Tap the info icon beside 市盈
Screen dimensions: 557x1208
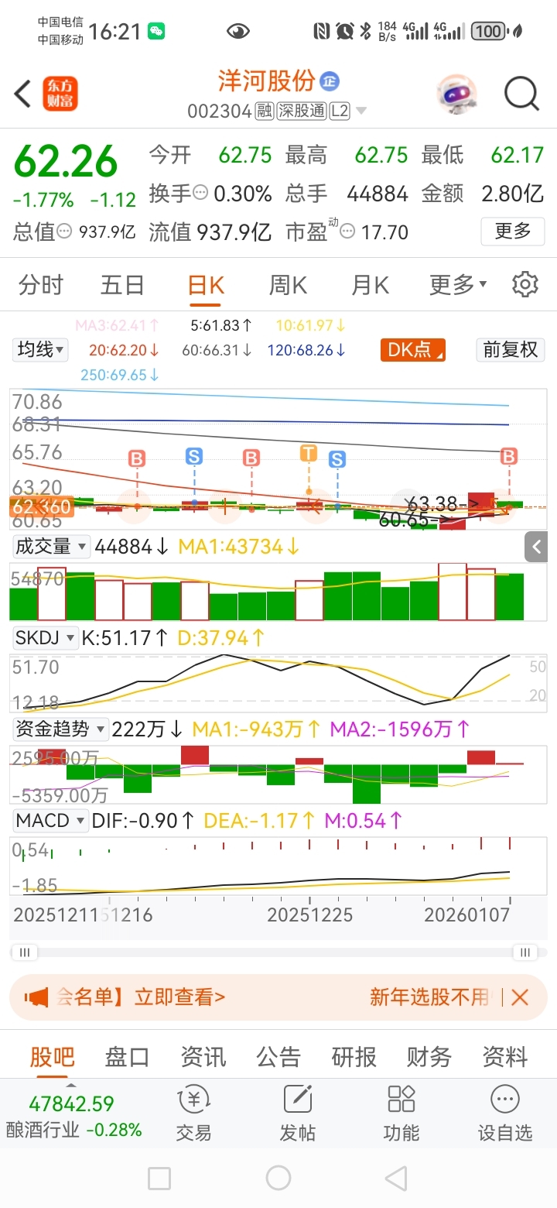point(349,231)
